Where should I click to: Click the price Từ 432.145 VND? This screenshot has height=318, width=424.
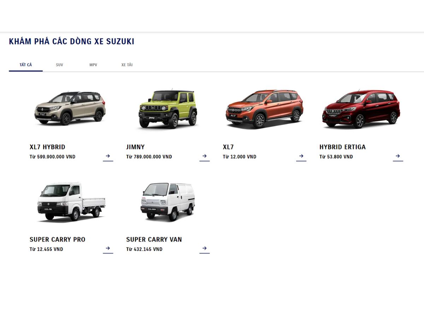coord(144,249)
